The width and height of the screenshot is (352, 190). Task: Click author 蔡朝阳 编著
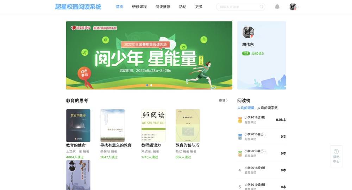click(109, 151)
